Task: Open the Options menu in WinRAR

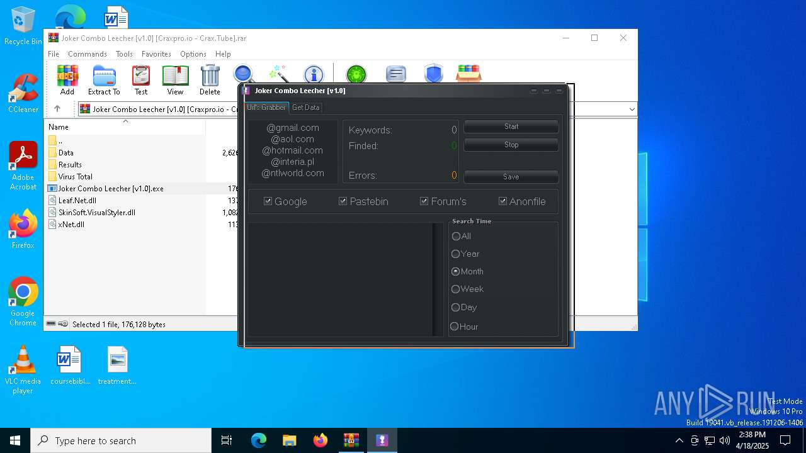Action: click(x=193, y=54)
